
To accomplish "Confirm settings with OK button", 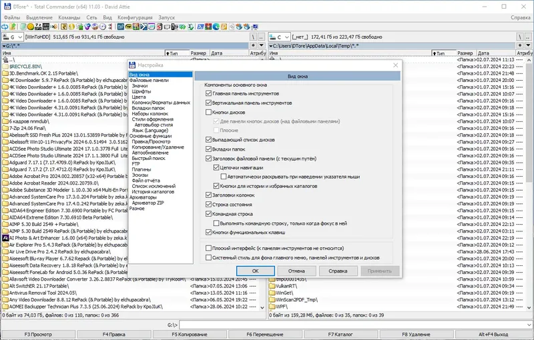I will pyautogui.click(x=256, y=271).
